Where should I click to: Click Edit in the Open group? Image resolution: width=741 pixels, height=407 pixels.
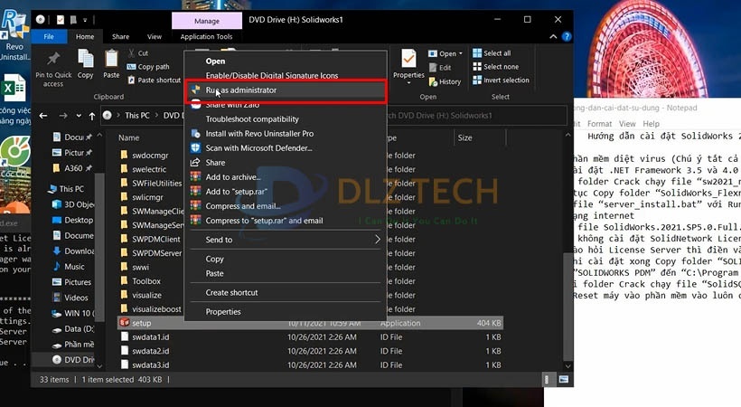440,68
